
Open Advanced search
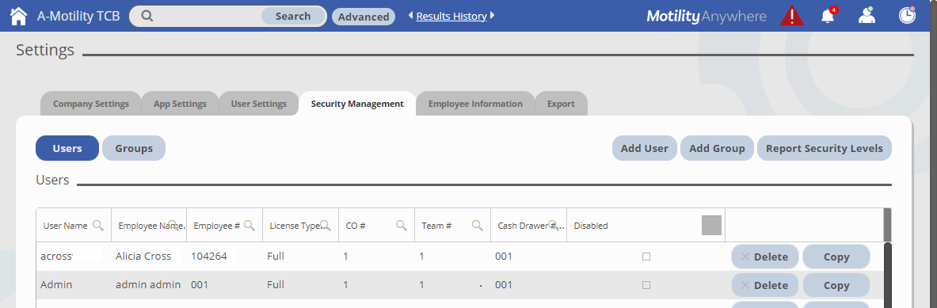click(364, 17)
